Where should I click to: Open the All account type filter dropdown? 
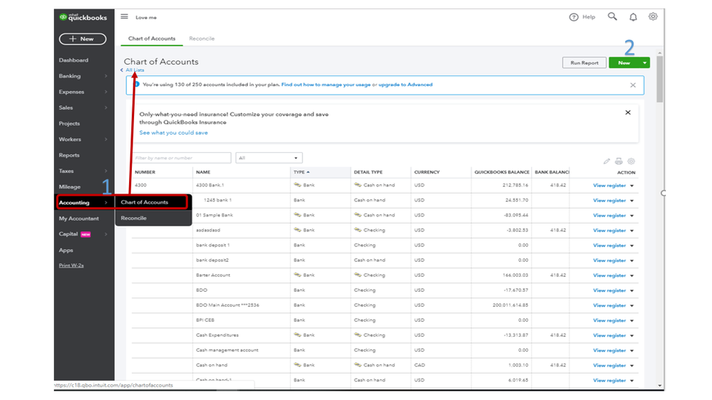pyautogui.click(x=269, y=158)
